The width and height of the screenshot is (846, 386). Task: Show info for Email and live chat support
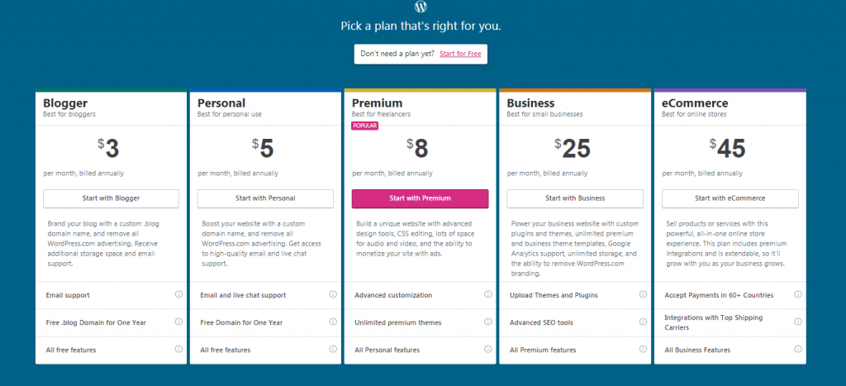click(333, 294)
